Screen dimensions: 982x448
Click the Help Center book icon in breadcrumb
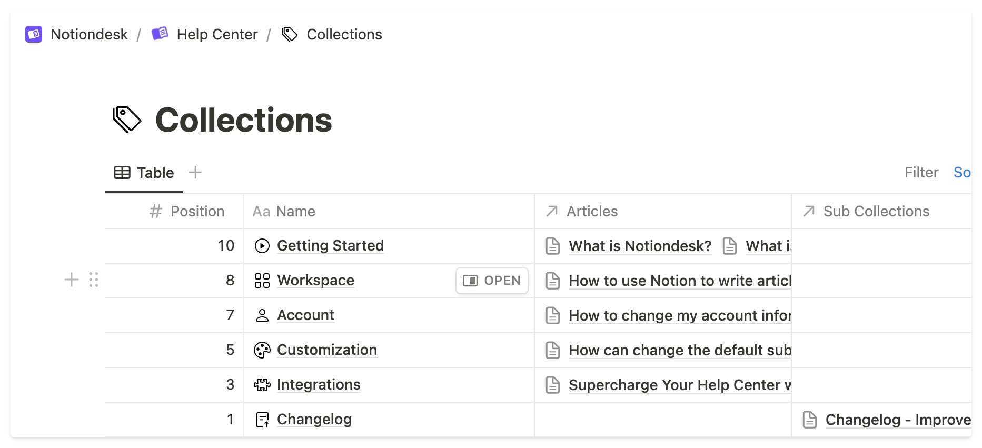pyautogui.click(x=160, y=34)
